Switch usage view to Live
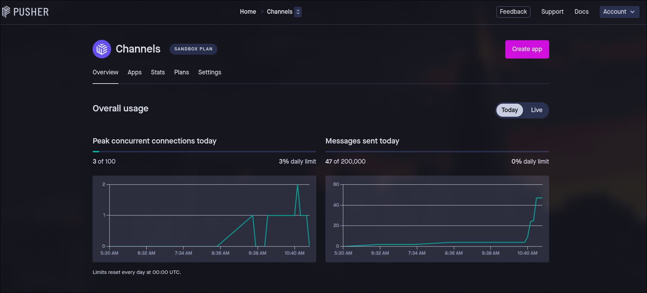 coord(536,110)
